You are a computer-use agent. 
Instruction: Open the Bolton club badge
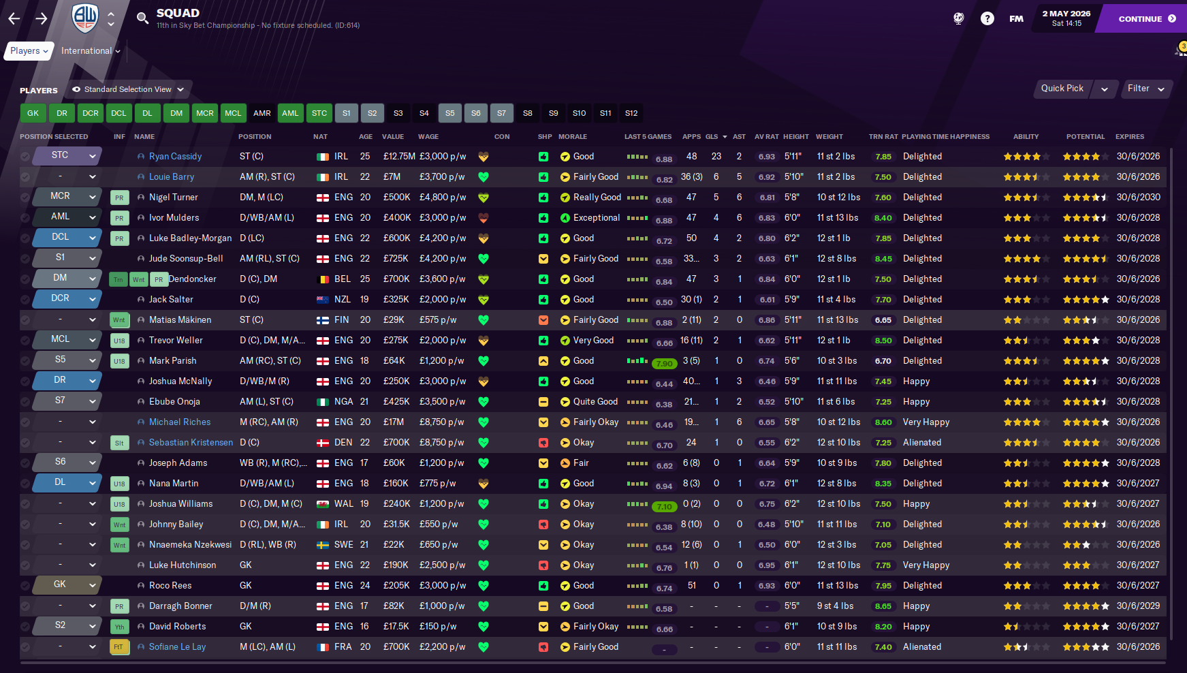(x=85, y=18)
